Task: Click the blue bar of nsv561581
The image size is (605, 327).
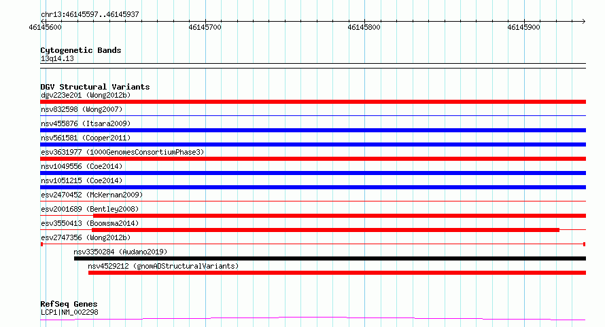Action: 313,145
